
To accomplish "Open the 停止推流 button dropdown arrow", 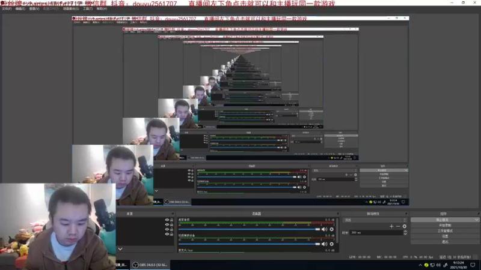I will 476,220.
